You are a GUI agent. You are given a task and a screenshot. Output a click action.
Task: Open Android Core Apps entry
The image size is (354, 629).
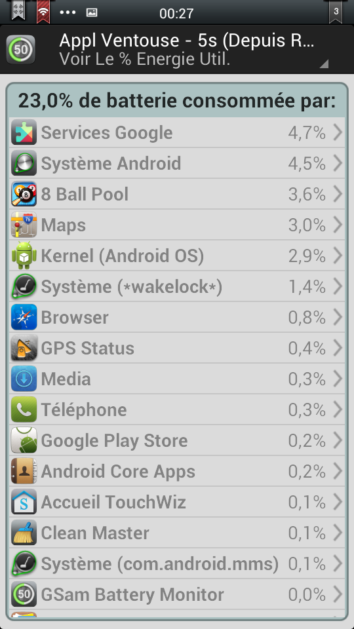coord(177,471)
